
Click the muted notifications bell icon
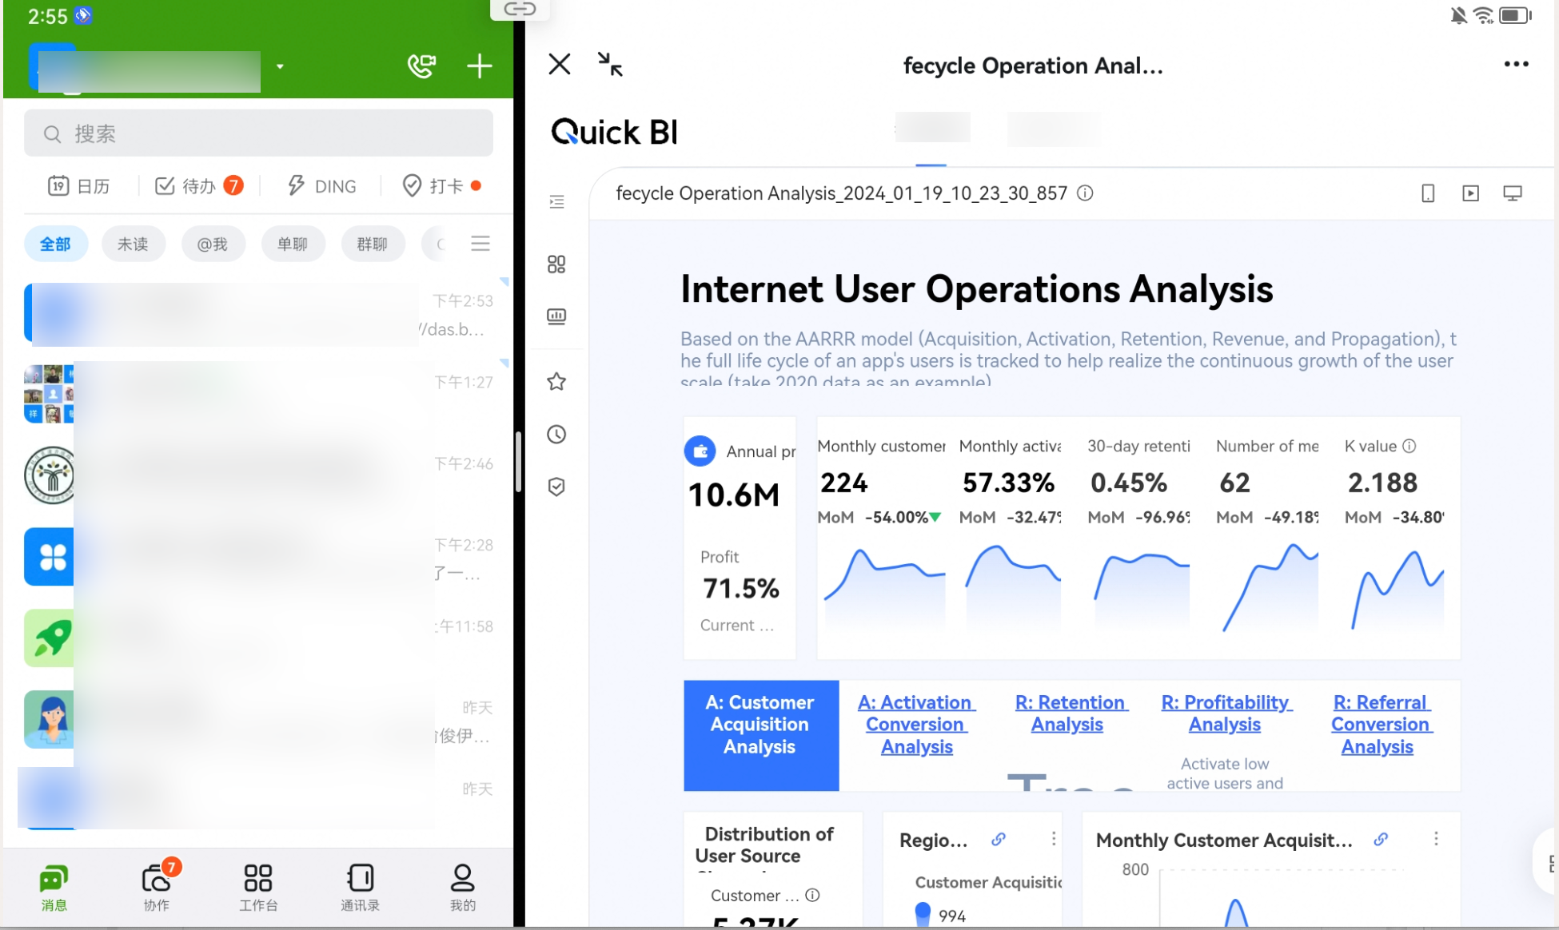(1459, 15)
